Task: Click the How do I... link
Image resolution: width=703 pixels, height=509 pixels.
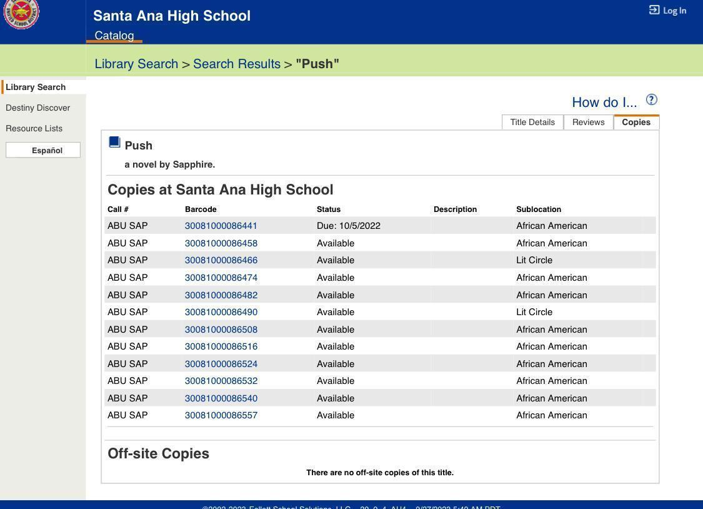Action: pyautogui.click(x=604, y=103)
